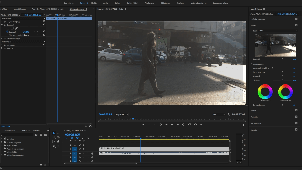The image size is (302, 170).
Task: Switch to Bearbeitung workspace
Action: pos(69,3)
